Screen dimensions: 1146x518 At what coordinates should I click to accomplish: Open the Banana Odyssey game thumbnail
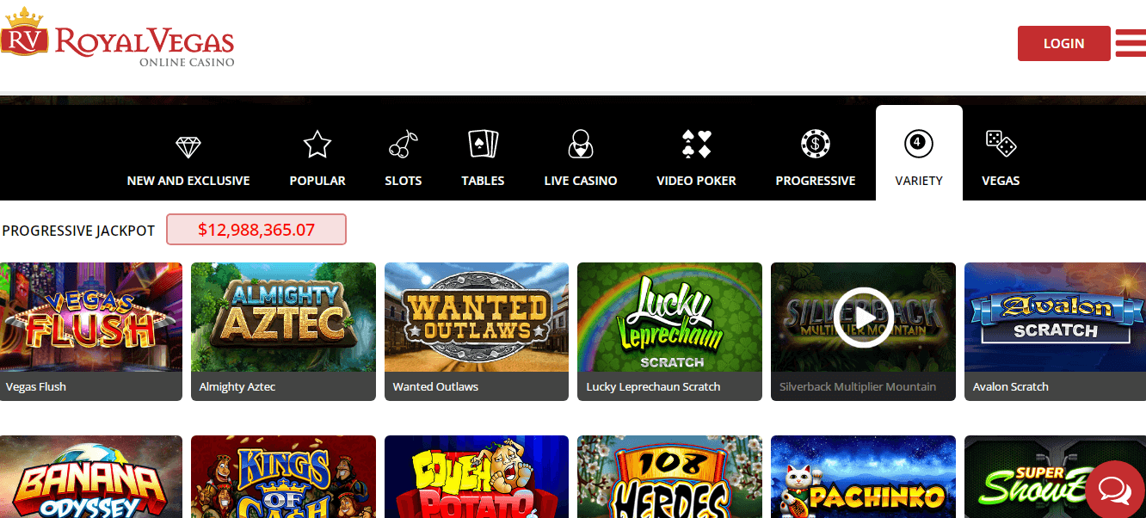(x=91, y=477)
